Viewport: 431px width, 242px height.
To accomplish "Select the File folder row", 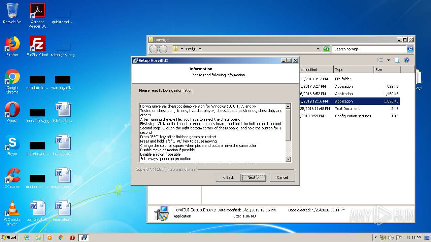I will pos(350,79).
